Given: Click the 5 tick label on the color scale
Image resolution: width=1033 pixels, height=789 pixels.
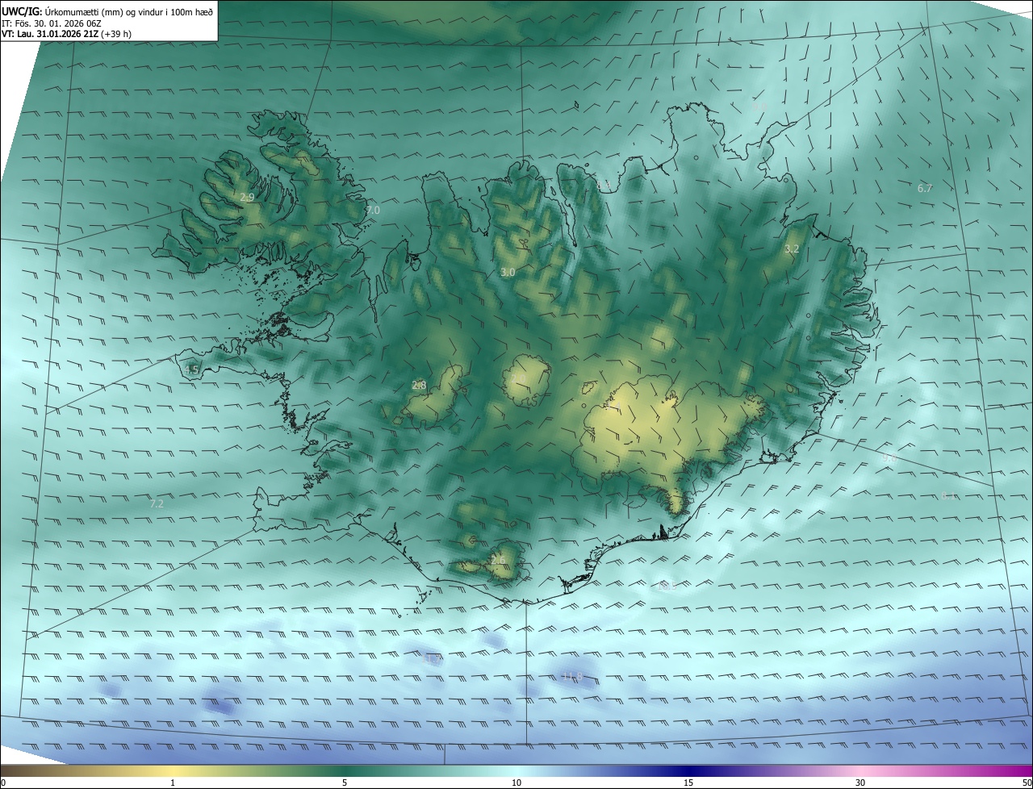Looking at the screenshot, I should (x=345, y=783).
